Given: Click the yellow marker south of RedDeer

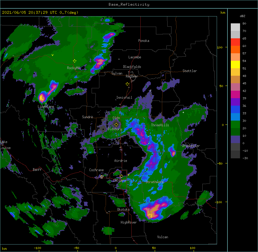Looking at the screenshot, I should pos(127,84).
